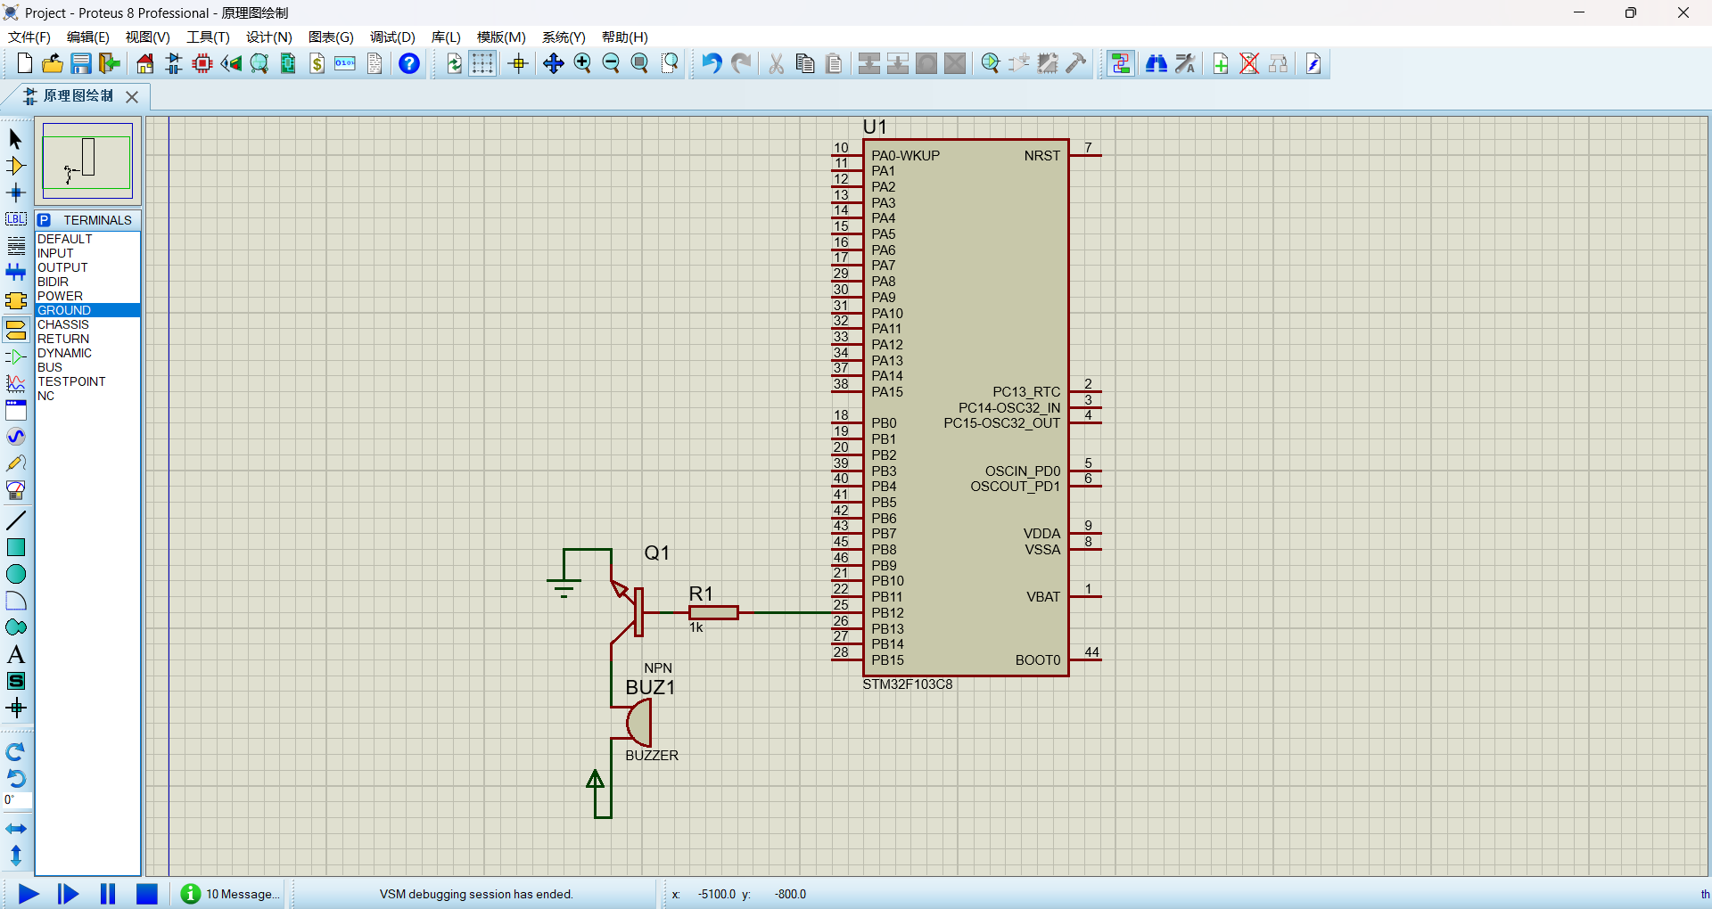Image resolution: width=1712 pixels, height=909 pixels.
Task: Select Wire Label Mode tool
Action: pos(16,219)
